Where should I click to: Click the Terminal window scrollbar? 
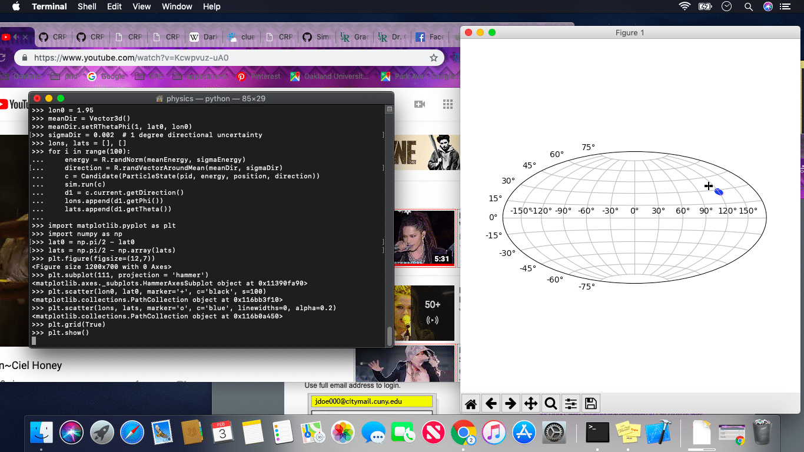tap(389, 337)
